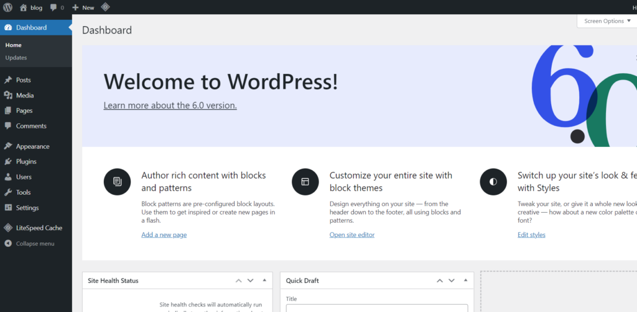Click the Edit styles link
637x312 pixels.
click(531, 234)
